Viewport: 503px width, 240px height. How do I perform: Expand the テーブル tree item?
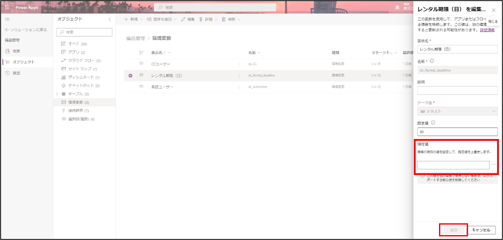click(57, 94)
